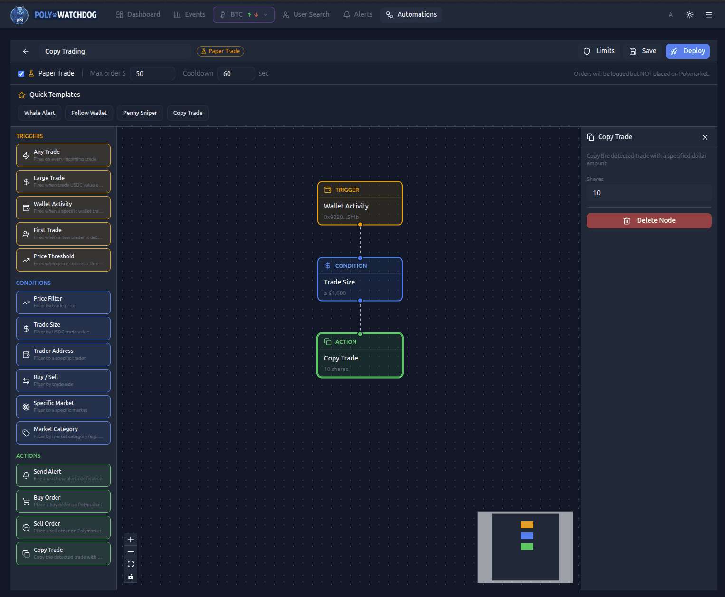Click the PolyWatchdog logo icon
The height and width of the screenshot is (597, 725).
click(x=19, y=15)
